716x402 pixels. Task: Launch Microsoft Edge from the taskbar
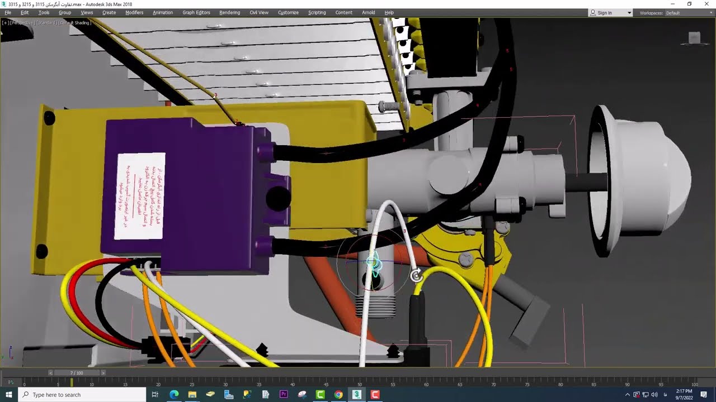(174, 394)
